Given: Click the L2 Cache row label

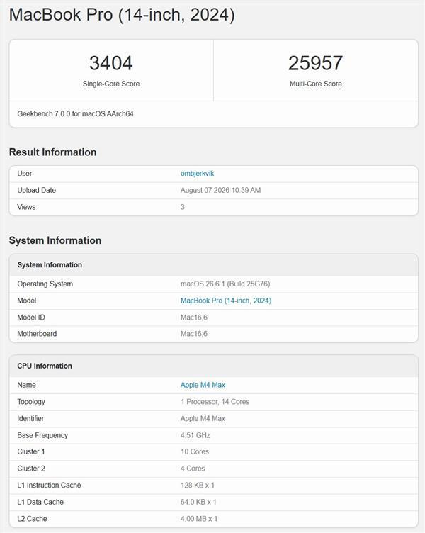Looking at the screenshot, I should coord(32,519).
